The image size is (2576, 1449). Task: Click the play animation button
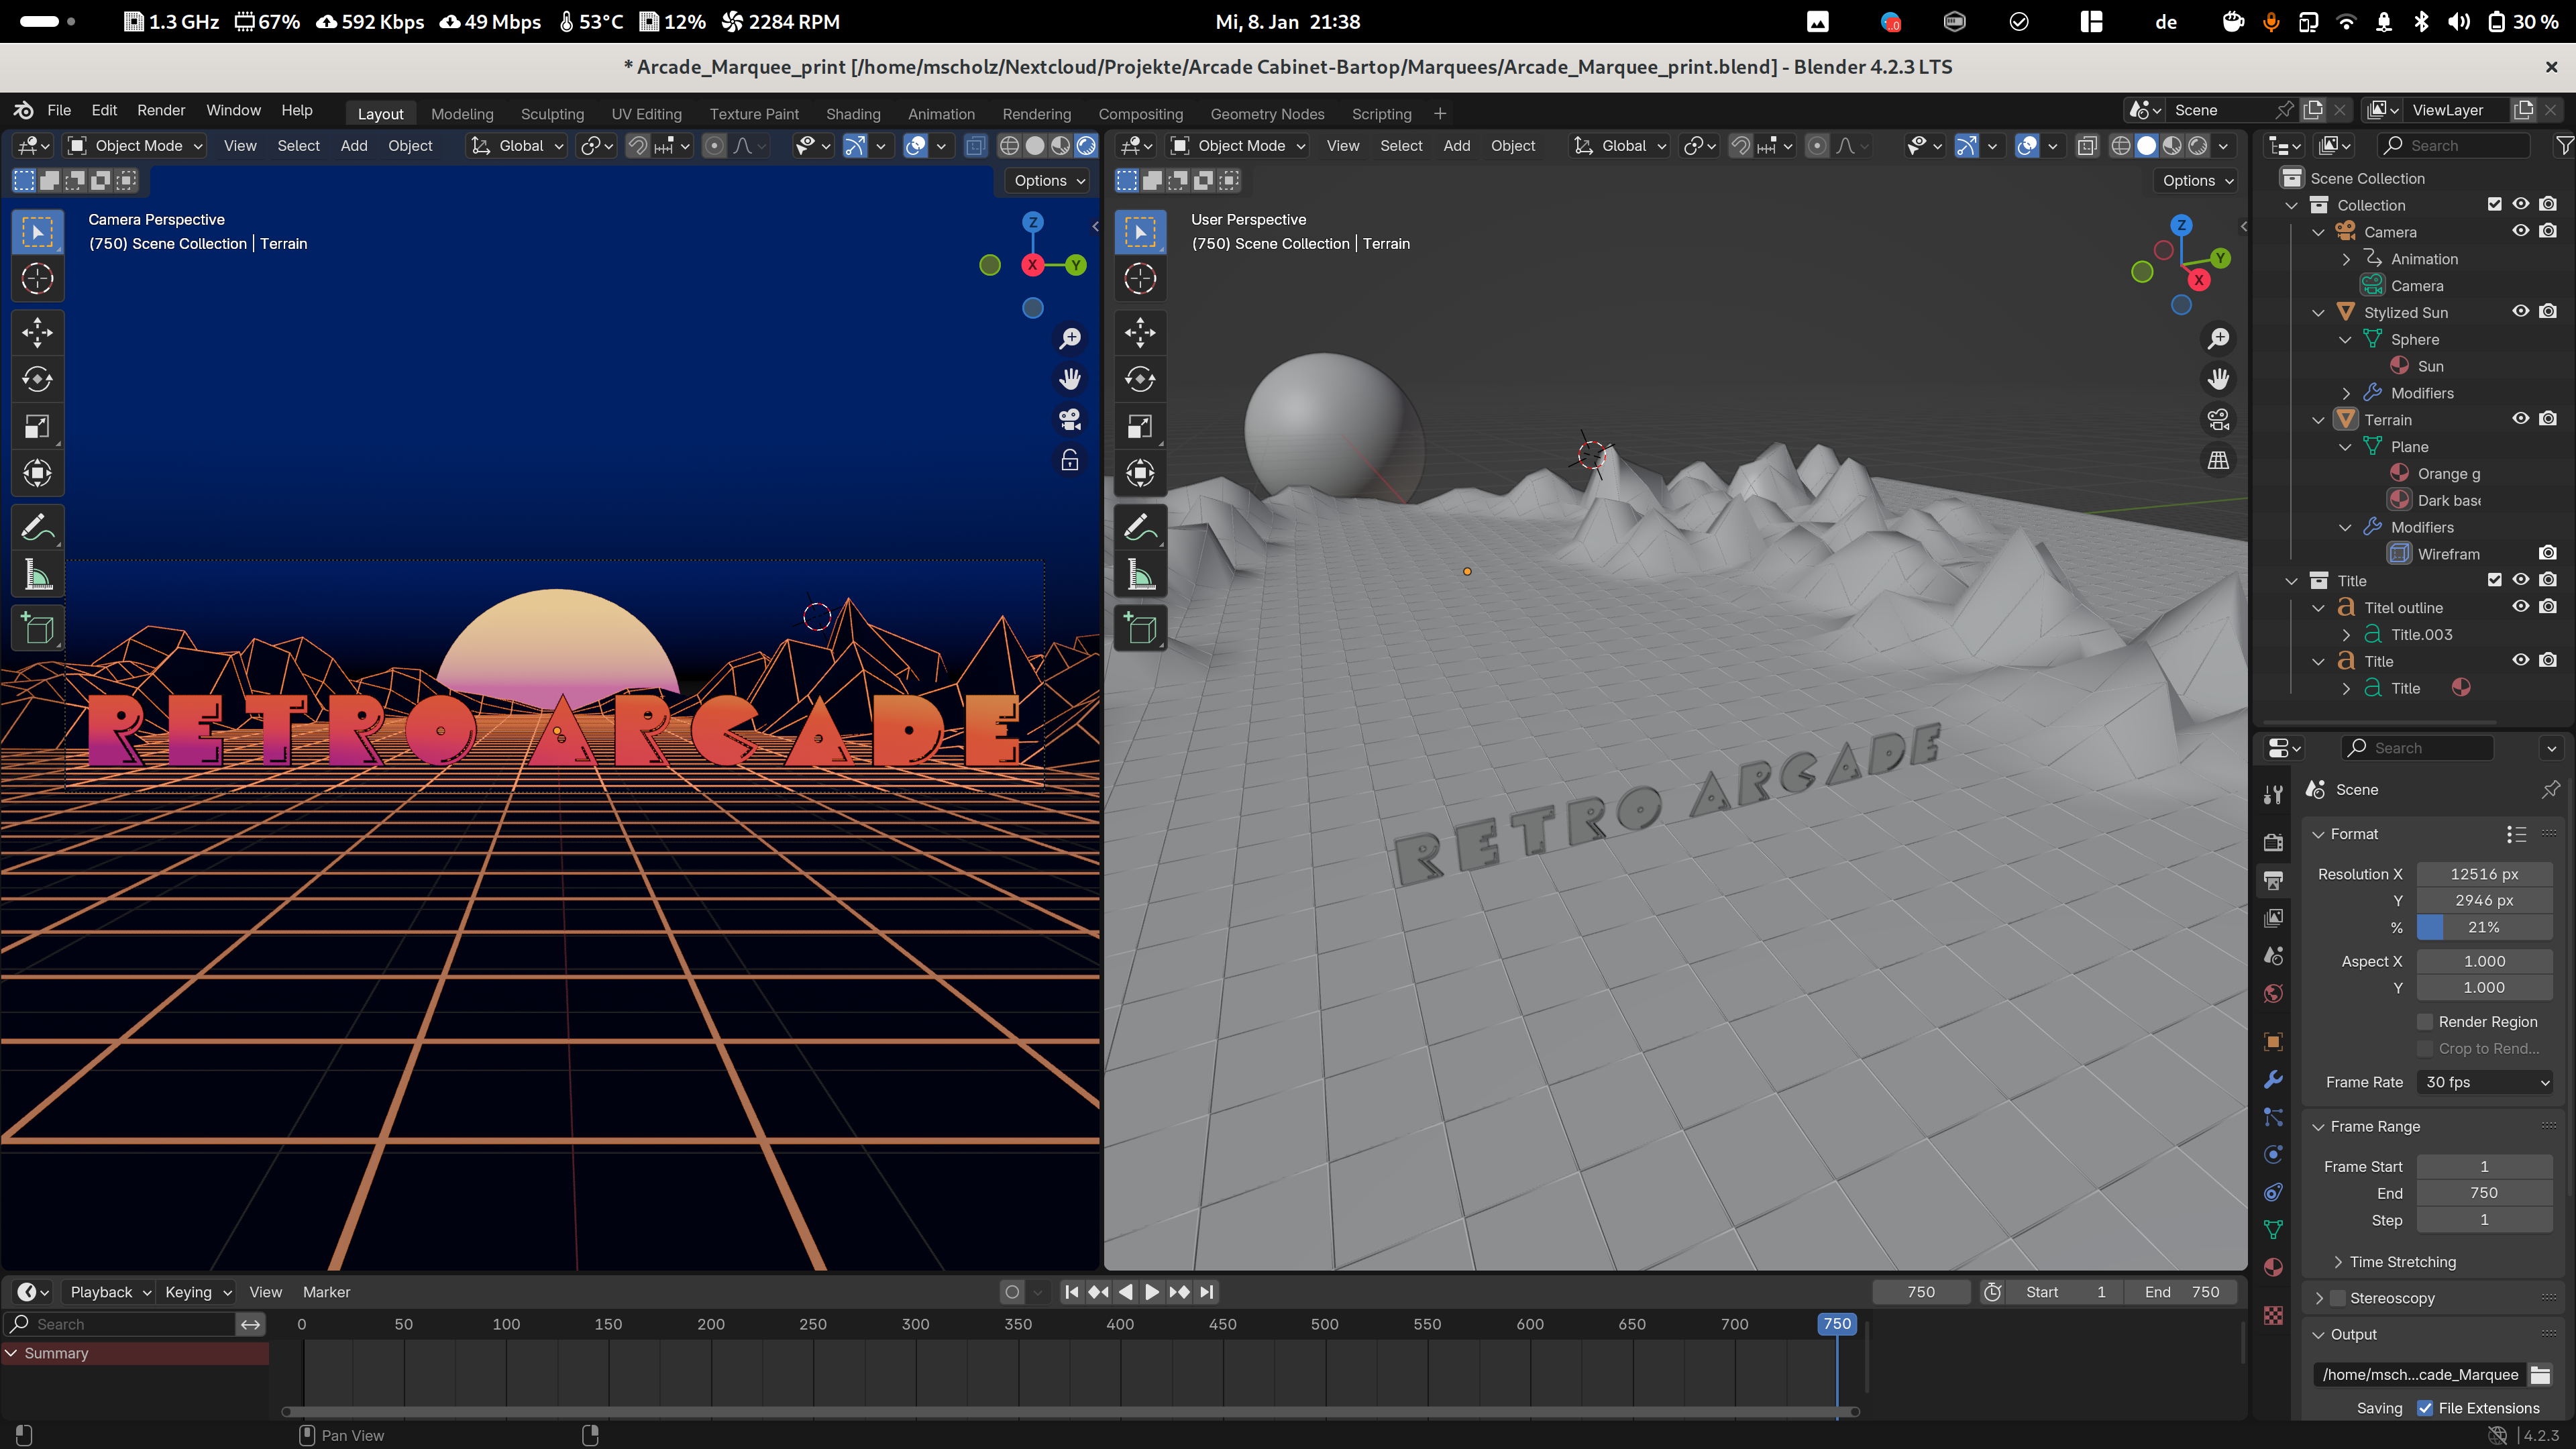[x=1152, y=1292]
